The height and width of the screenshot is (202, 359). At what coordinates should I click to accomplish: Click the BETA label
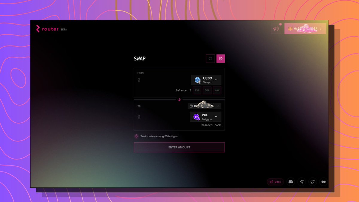[64, 30]
